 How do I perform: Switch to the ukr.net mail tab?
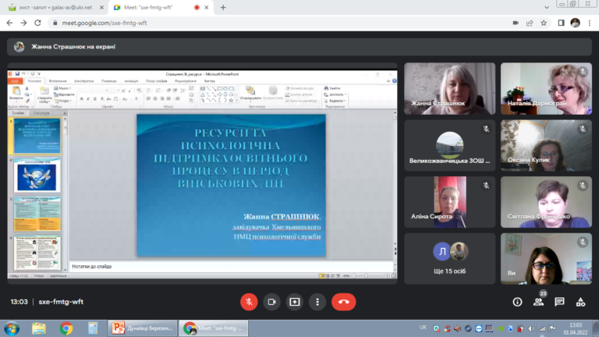click(x=56, y=7)
